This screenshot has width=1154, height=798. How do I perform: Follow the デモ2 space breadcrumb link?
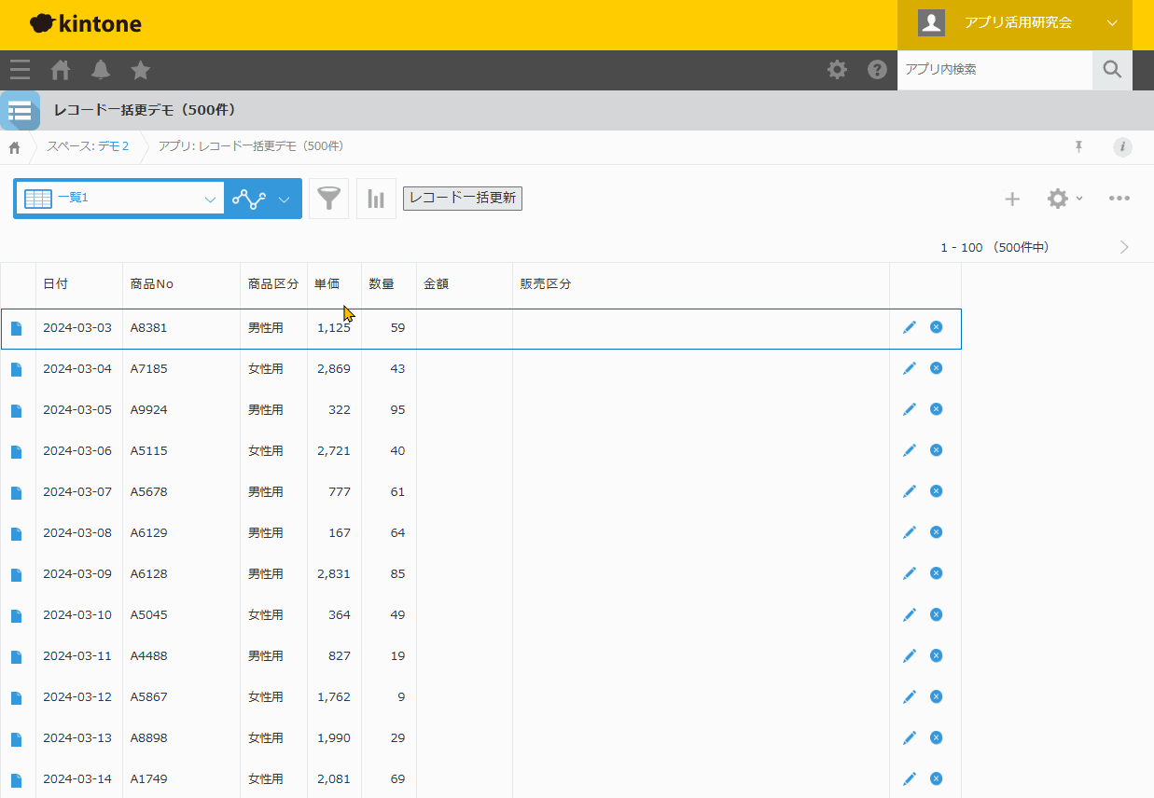point(113,146)
